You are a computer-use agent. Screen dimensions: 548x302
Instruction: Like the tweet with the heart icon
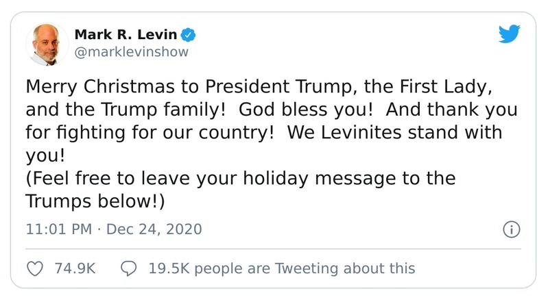pyautogui.click(x=34, y=268)
